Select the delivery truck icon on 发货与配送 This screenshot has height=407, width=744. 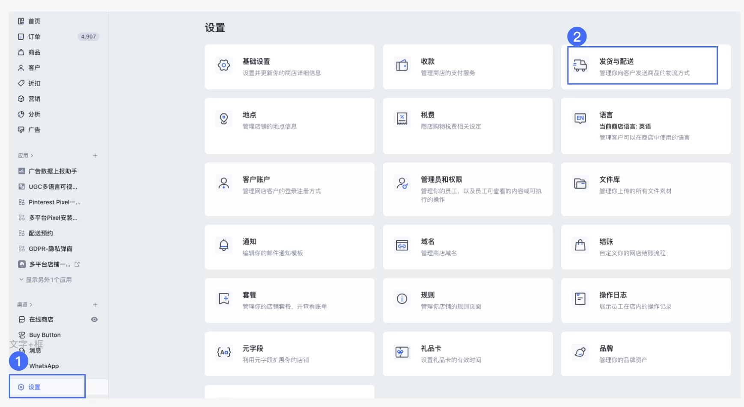pyautogui.click(x=580, y=65)
